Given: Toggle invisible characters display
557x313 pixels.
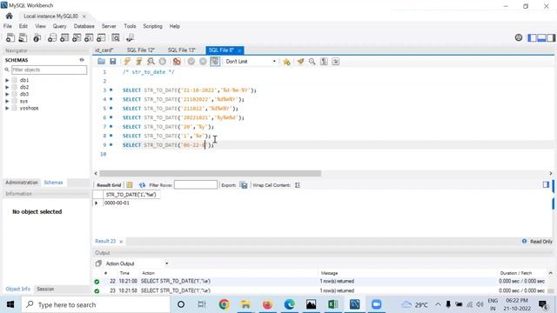Looking at the screenshot, I should pos(324,62).
